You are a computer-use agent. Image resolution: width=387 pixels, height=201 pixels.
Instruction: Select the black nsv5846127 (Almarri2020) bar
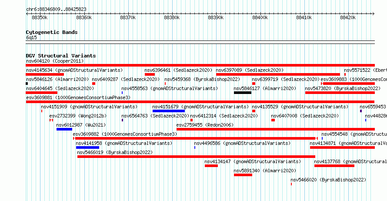pyautogui.click(x=243, y=93)
